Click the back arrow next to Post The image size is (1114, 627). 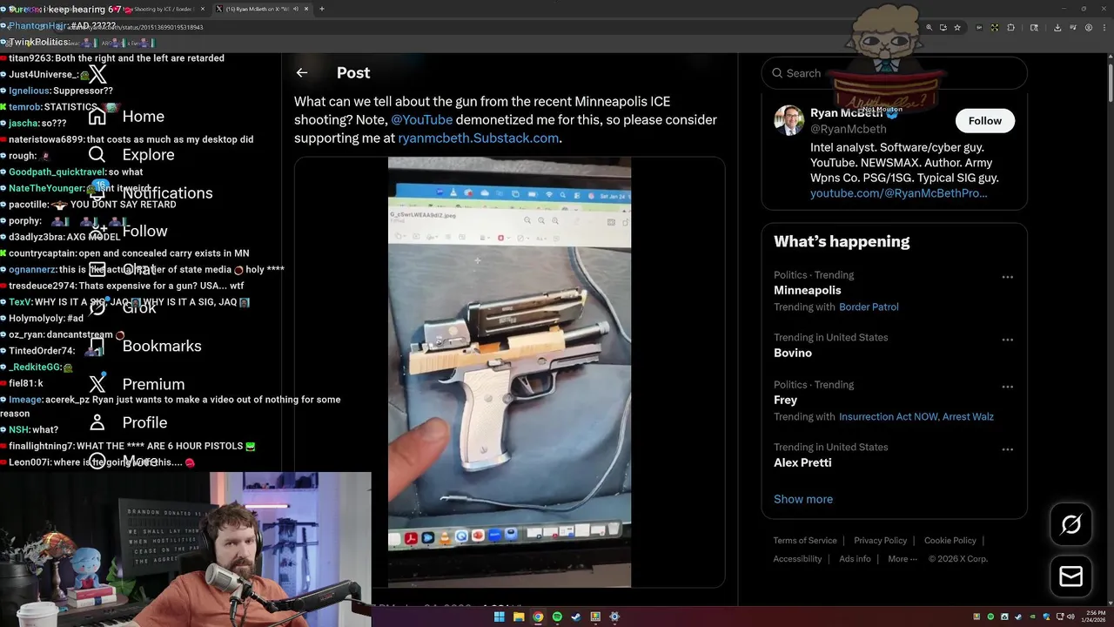(301, 73)
